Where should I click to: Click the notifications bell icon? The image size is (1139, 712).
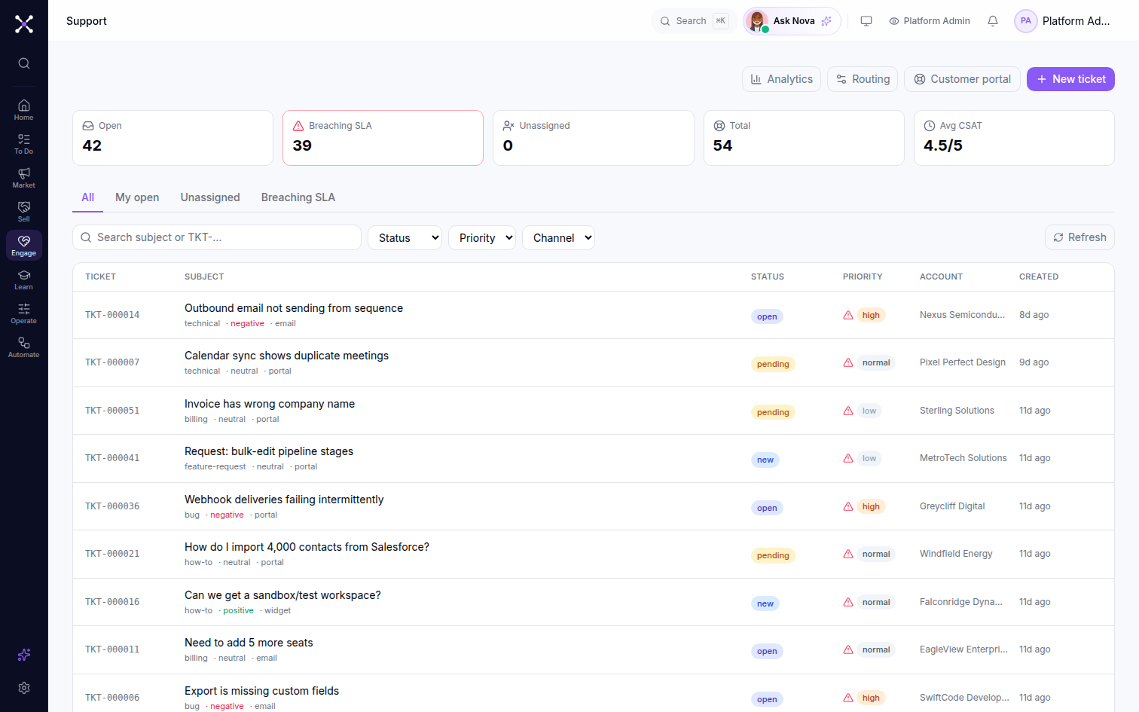(993, 21)
